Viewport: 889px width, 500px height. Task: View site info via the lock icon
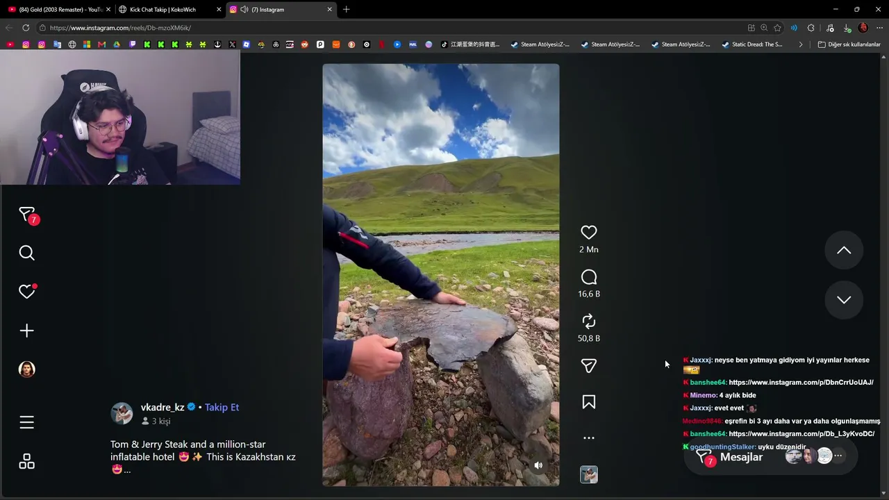coord(43,28)
